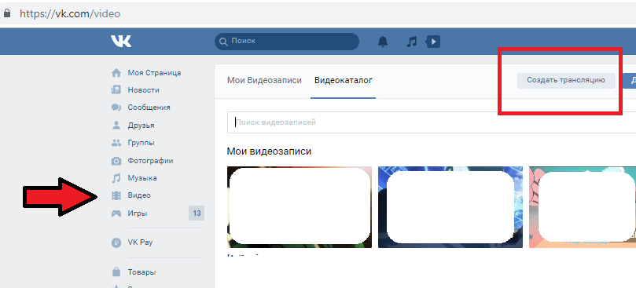The width and height of the screenshot is (636, 288).
Task: Click the VK logo in header
Action: point(121,41)
